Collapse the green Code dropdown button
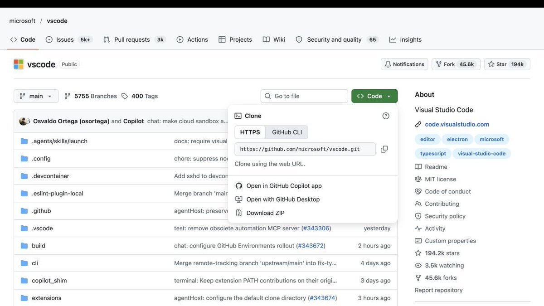The height and width of the screenshot is (306, 544). 374,96
